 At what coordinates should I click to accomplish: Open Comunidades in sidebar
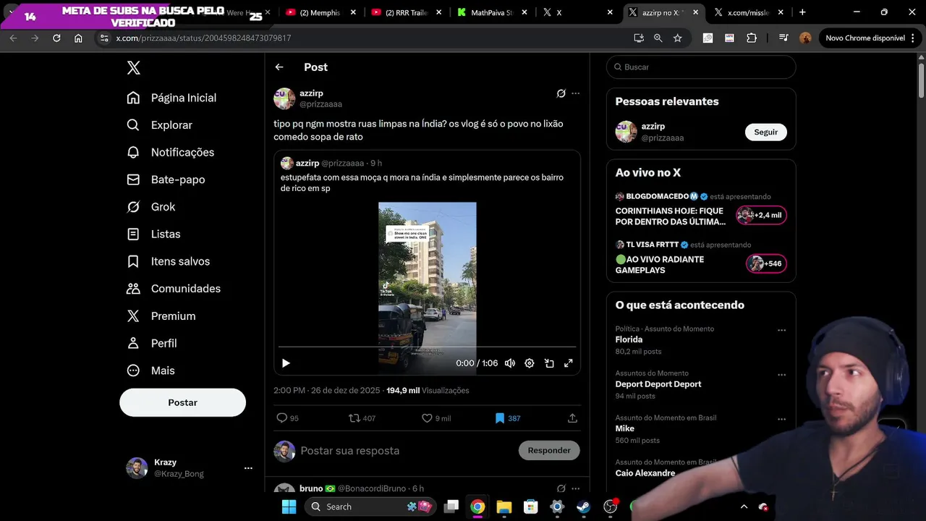click(174, 289)
